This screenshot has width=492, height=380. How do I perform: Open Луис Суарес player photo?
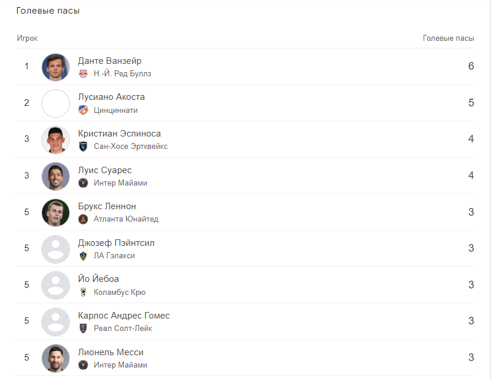56,176
